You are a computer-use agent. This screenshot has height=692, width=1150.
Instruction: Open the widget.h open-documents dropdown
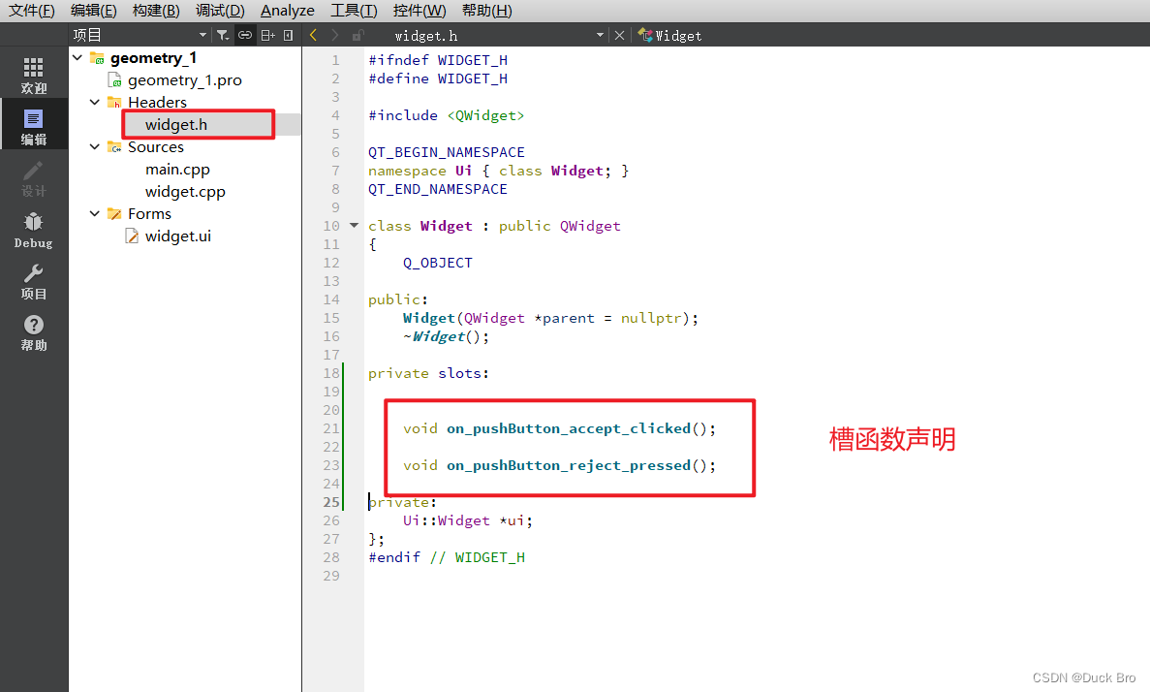click(600, 35)
